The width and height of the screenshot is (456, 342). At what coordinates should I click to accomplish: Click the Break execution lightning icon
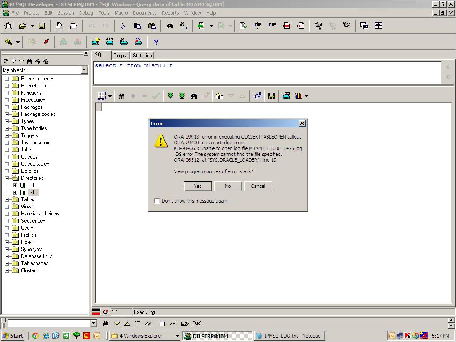point(46,42)
